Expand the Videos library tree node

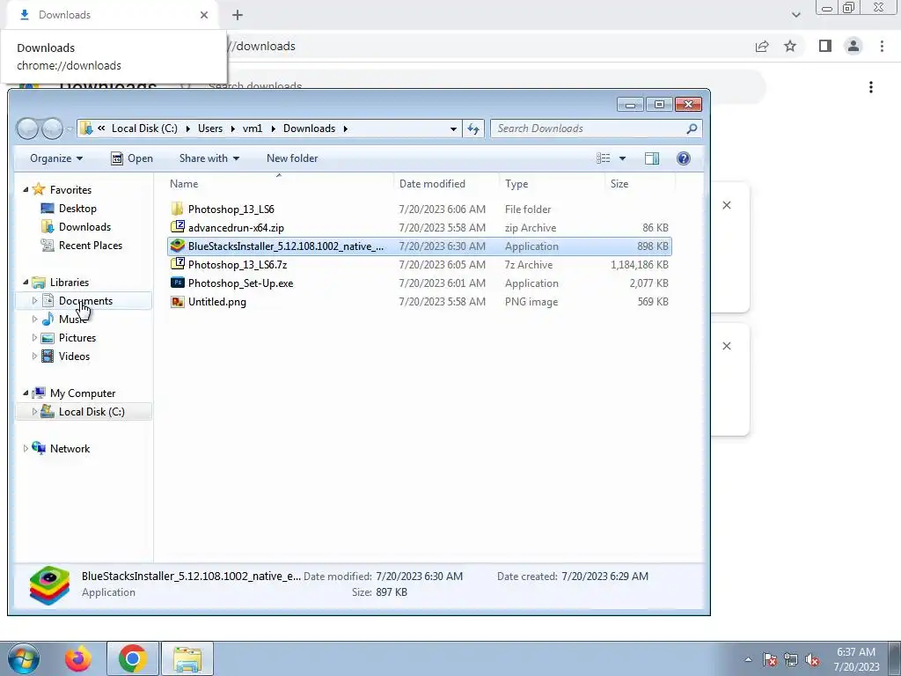[x=34, y=356]
